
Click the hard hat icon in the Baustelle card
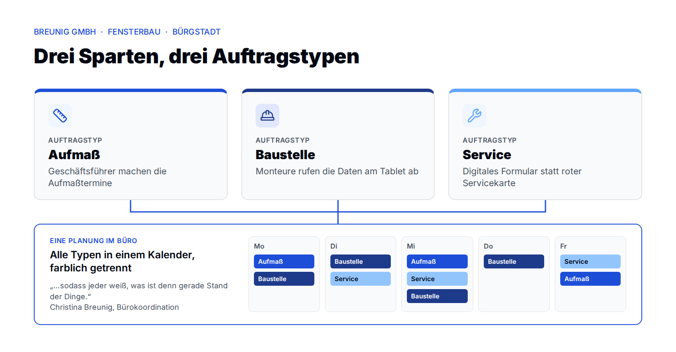(267, 116)
